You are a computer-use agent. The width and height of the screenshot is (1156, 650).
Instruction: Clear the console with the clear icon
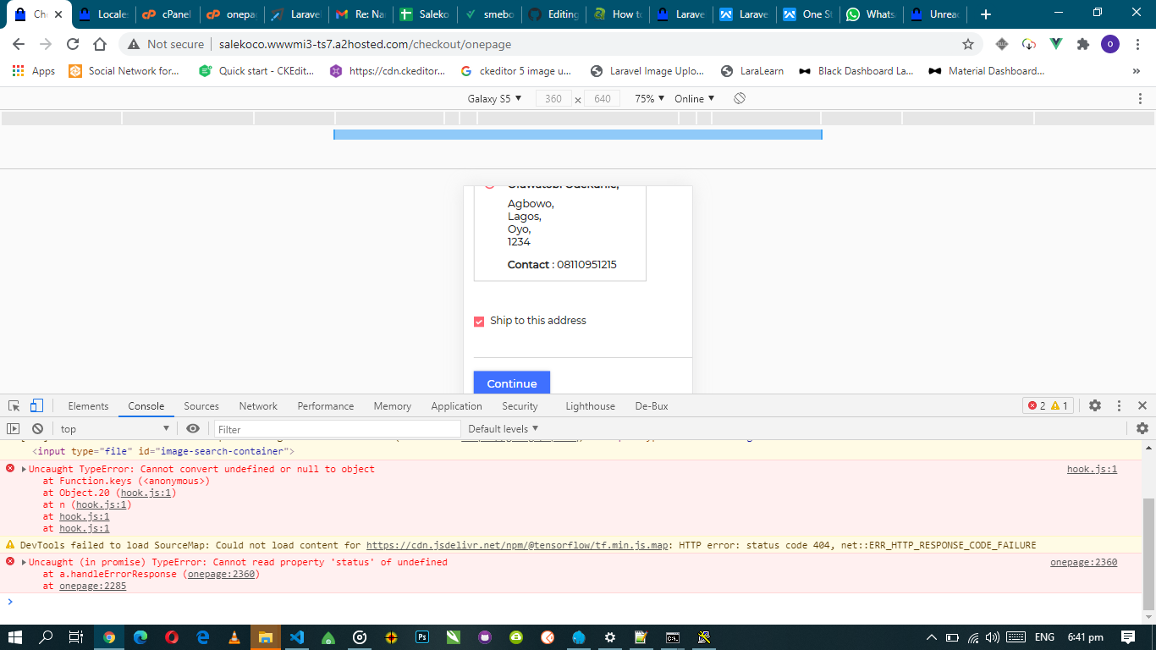pos(37,429)
